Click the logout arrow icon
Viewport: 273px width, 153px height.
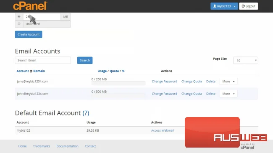click(243, 6)
